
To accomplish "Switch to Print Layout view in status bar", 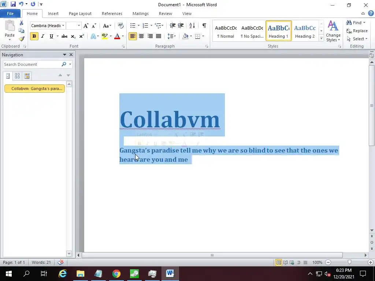I will [x=278, y=262].
